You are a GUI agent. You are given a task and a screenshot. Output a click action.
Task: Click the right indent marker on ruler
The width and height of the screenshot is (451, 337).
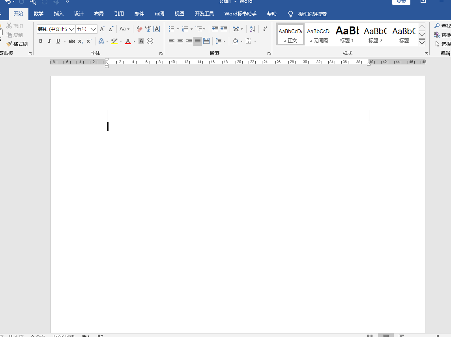click(x=369, y=64)
